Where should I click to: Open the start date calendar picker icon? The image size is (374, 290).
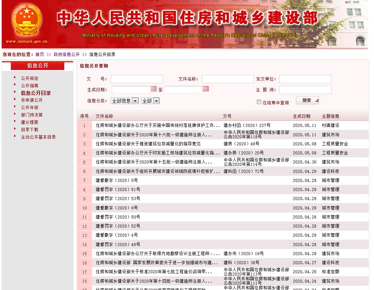tap(154, 89)
